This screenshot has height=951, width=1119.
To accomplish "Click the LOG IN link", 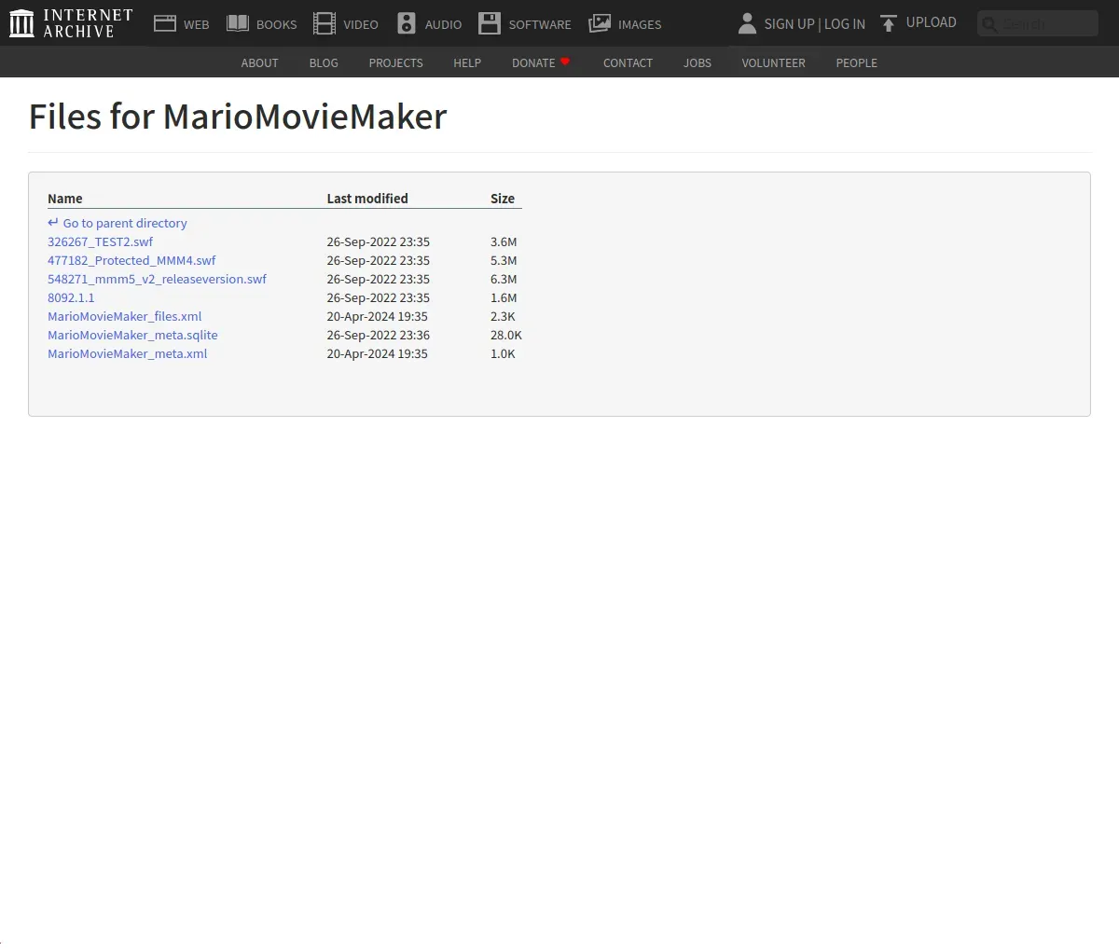I will tap(845, 24).
